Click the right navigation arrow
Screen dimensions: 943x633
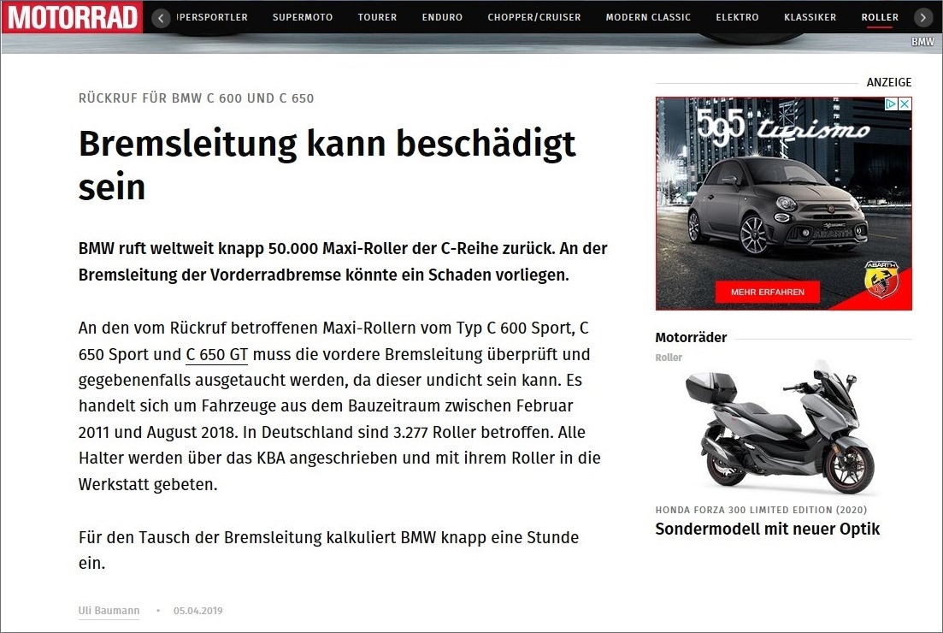point(922,18)
